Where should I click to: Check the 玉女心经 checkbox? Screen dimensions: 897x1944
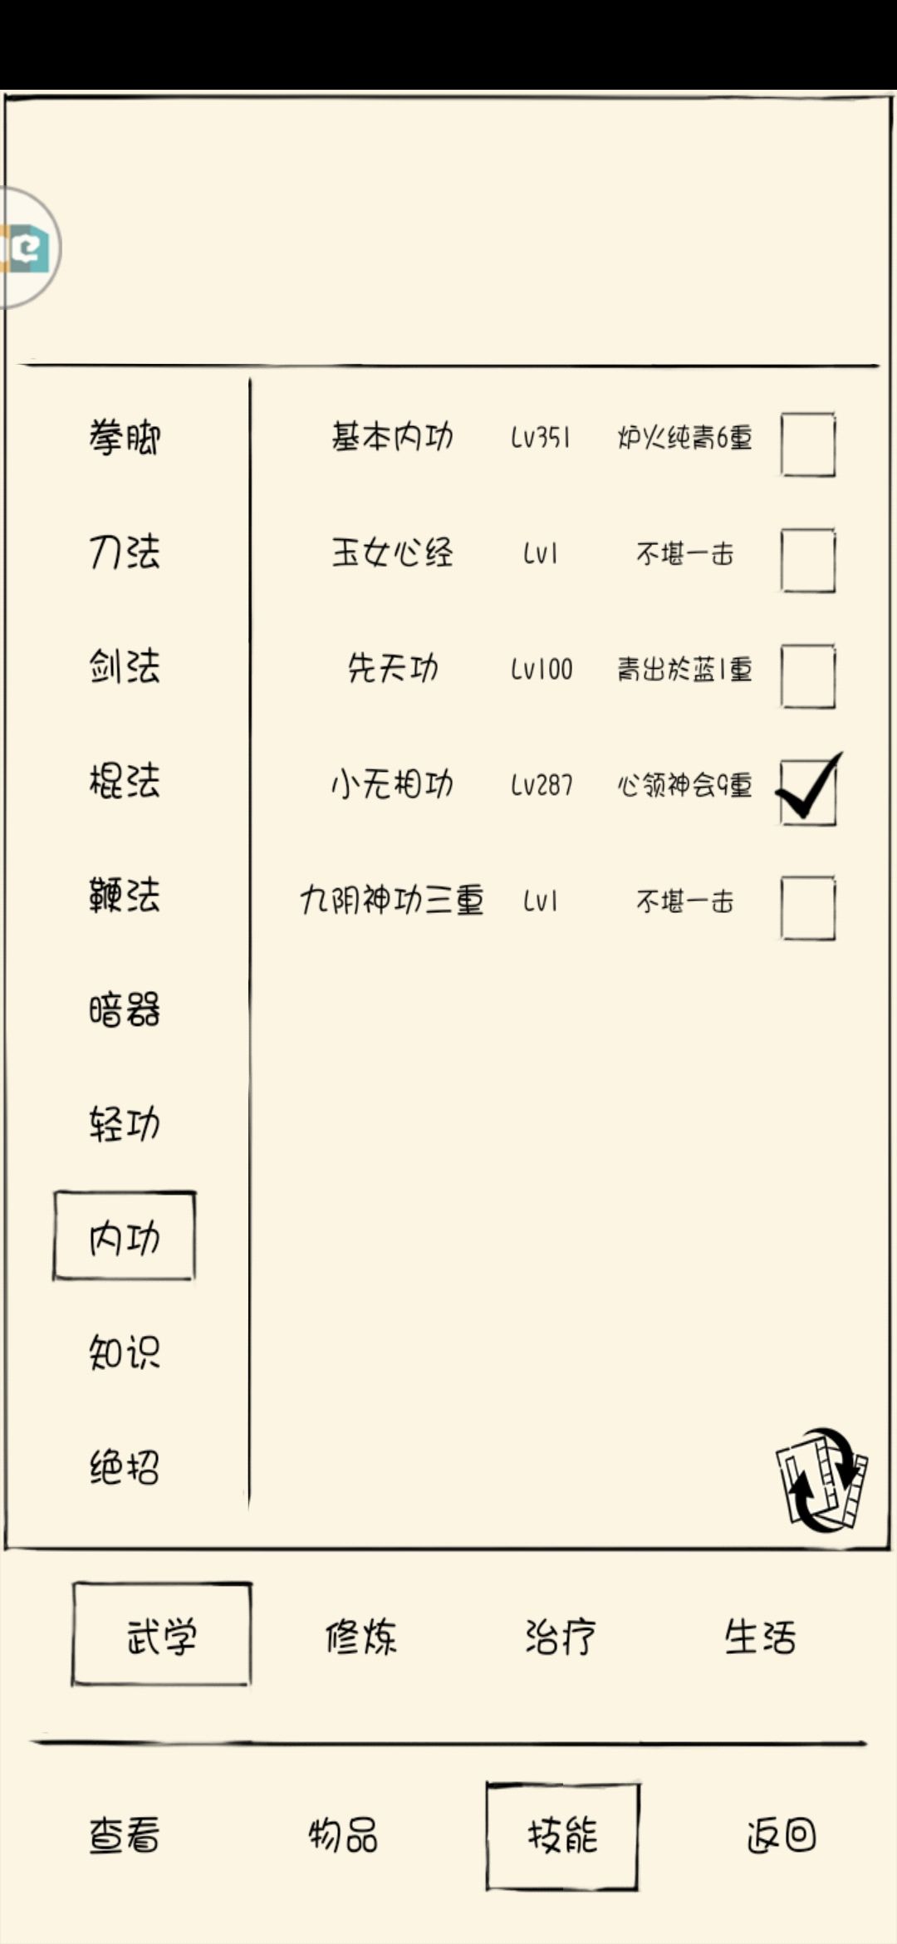pos(808,561)
